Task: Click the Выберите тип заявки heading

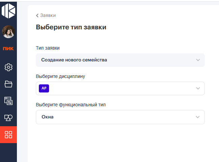Action: coord(71,27)
